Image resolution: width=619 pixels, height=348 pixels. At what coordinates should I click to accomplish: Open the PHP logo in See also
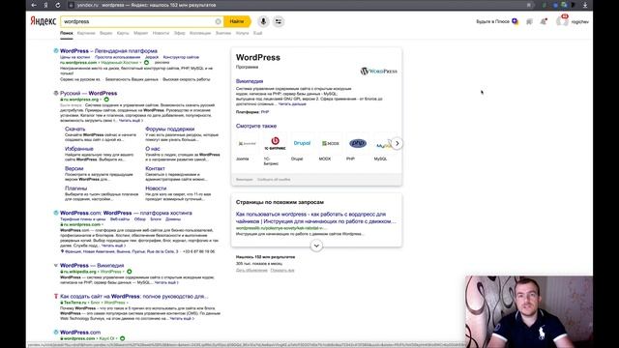[358, 143]
